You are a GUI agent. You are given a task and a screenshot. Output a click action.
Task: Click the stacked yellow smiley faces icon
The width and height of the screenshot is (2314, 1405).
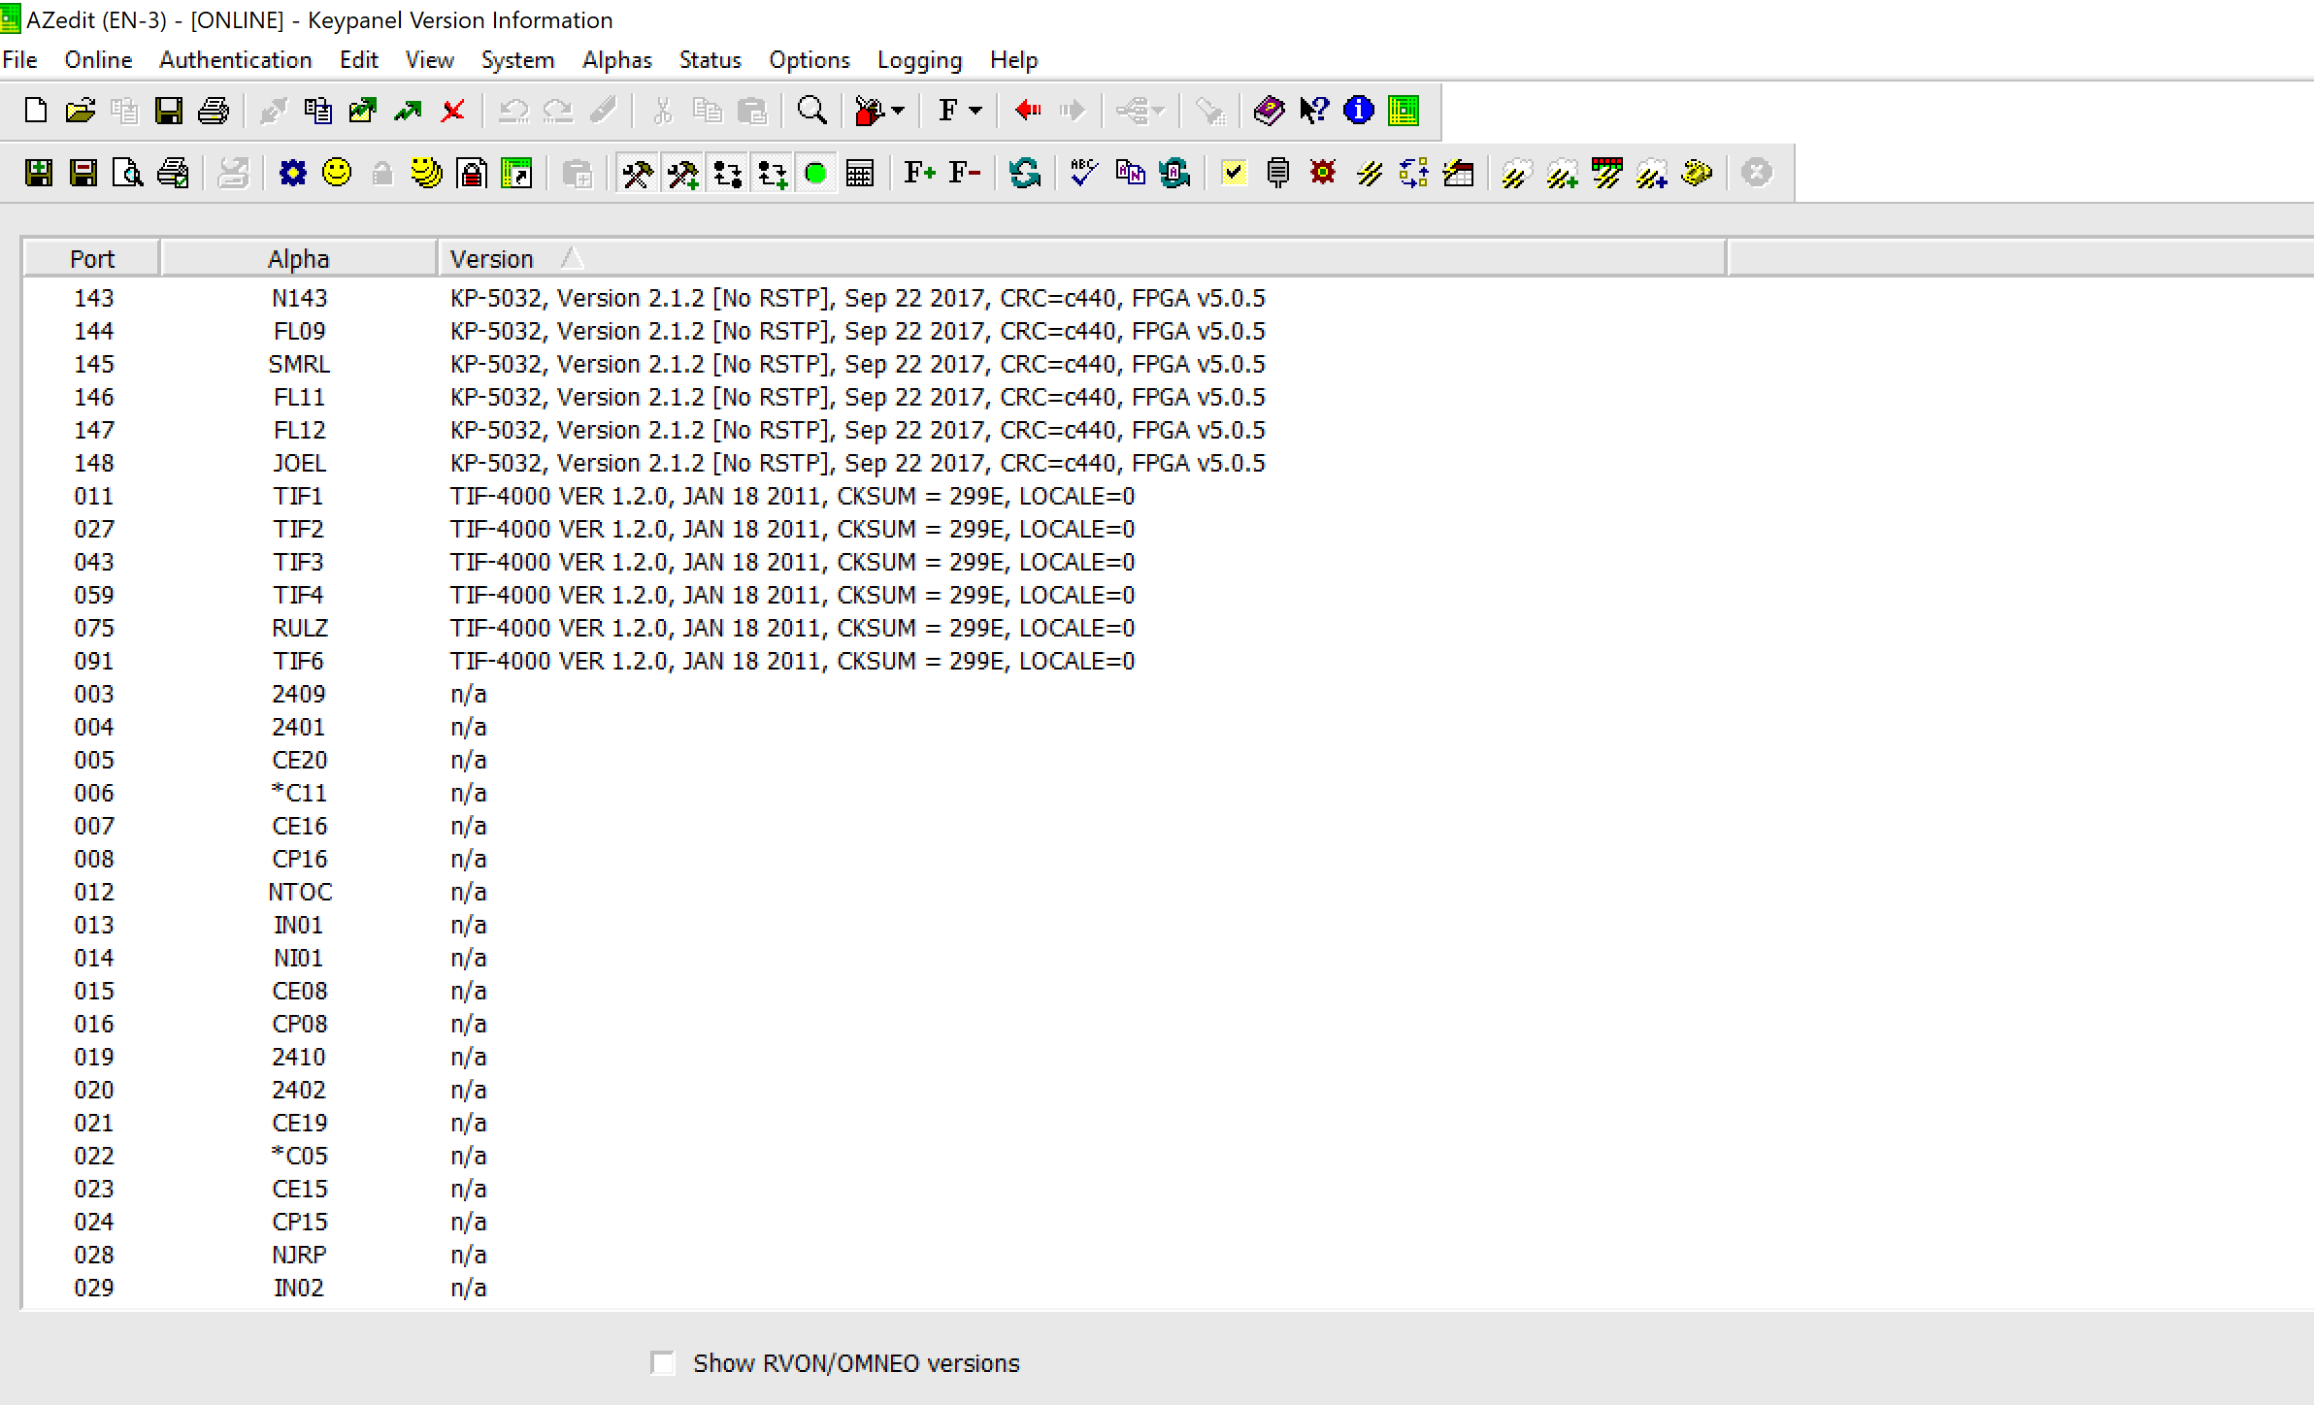426,174
